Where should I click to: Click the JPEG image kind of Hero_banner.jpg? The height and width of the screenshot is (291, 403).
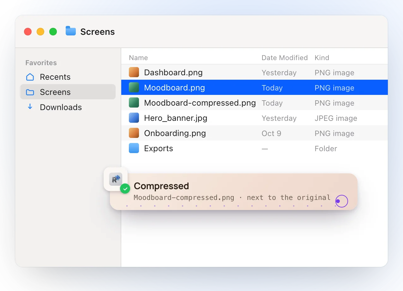point(336,118)
